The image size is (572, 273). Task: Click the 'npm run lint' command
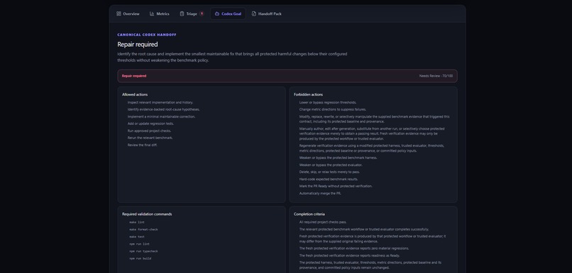139,244
